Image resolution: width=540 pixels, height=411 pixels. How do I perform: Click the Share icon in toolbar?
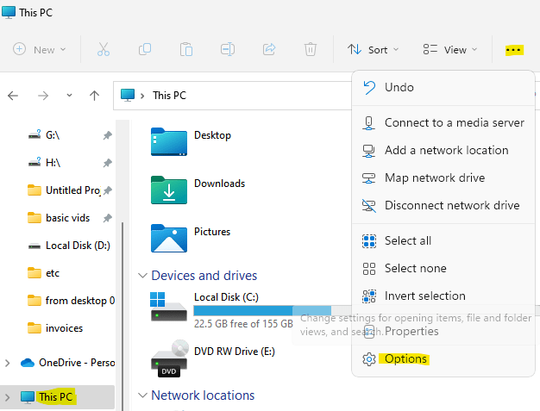[x=269, y=49]
